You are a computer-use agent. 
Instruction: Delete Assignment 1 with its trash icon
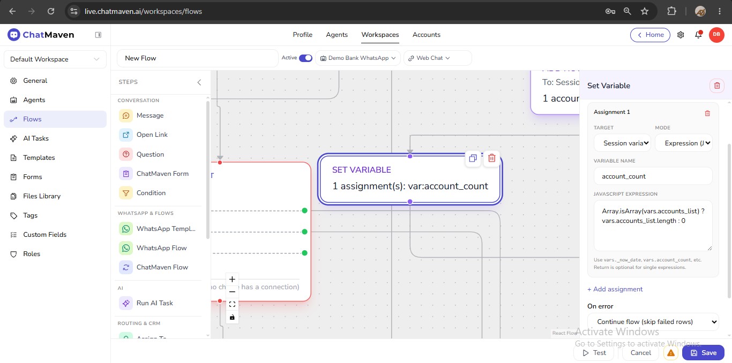[707, 113]
